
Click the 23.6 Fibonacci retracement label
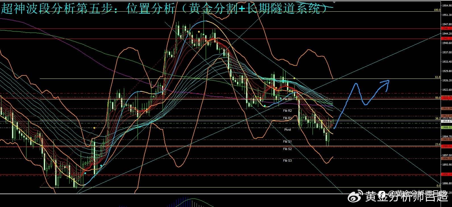click(438, 144)
